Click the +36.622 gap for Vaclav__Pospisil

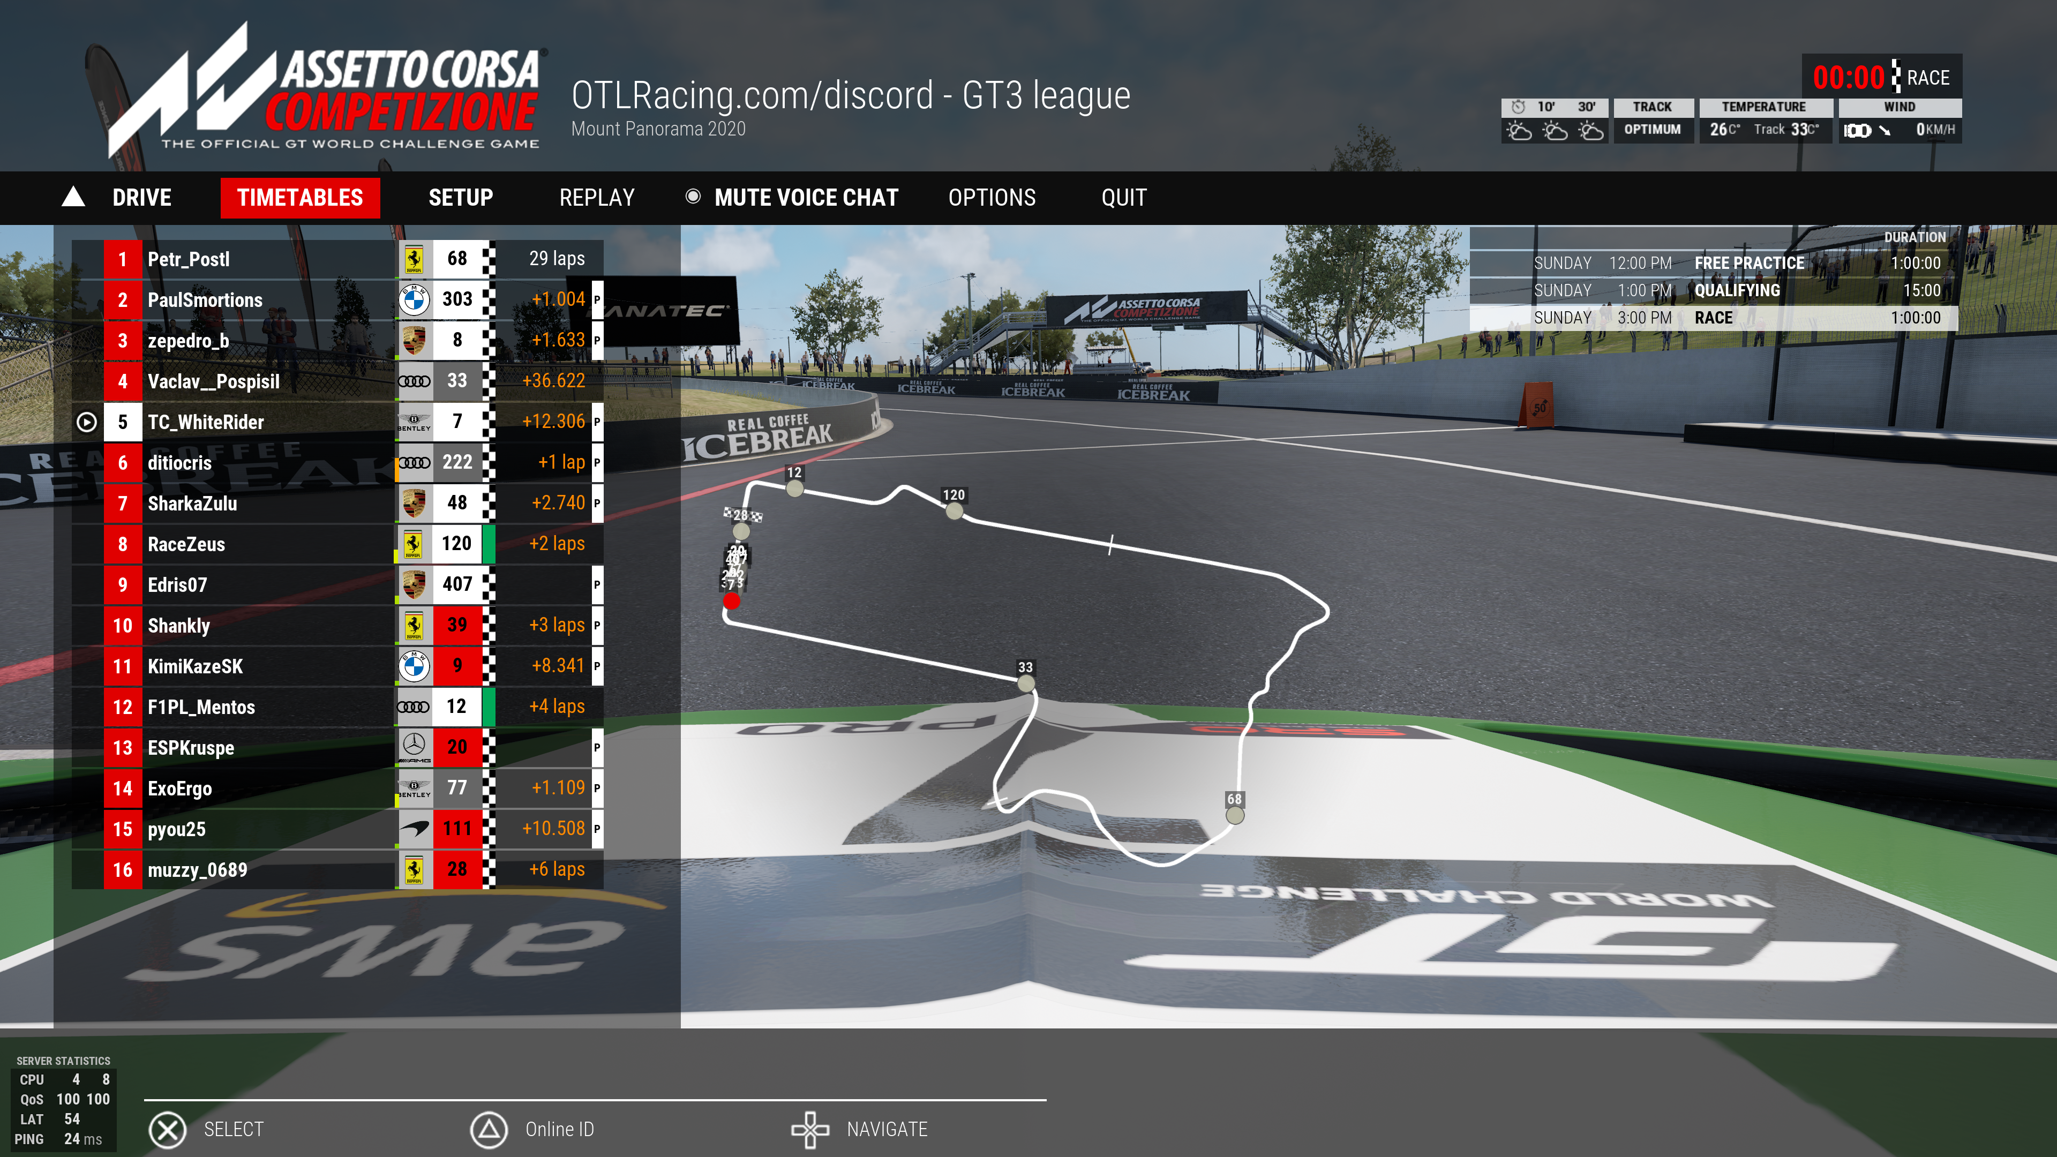pos(553,381)
